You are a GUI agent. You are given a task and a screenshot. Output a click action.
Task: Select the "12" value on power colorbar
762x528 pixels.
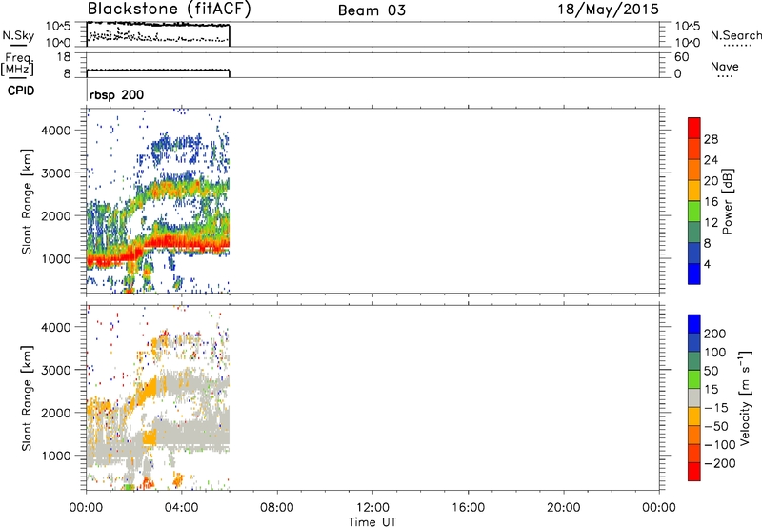click(x=711, y=223)
